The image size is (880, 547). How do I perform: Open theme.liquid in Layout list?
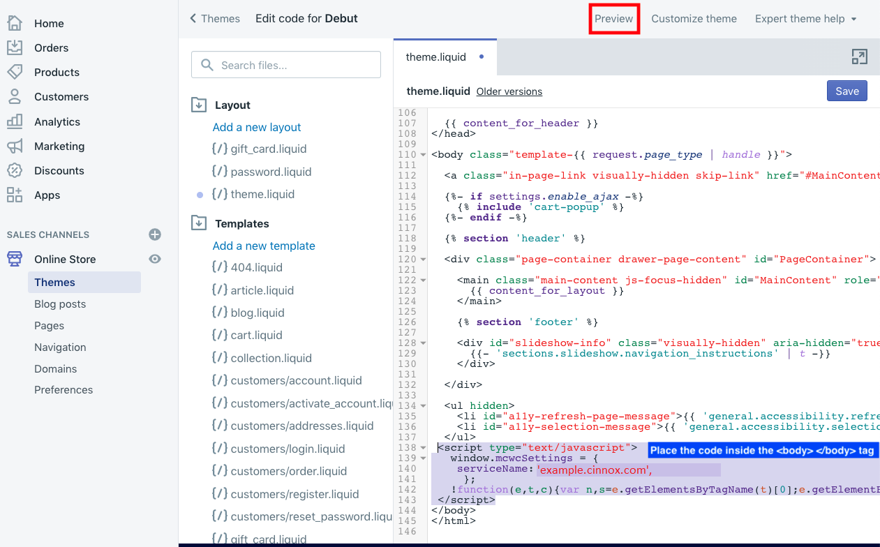(262, 194)
